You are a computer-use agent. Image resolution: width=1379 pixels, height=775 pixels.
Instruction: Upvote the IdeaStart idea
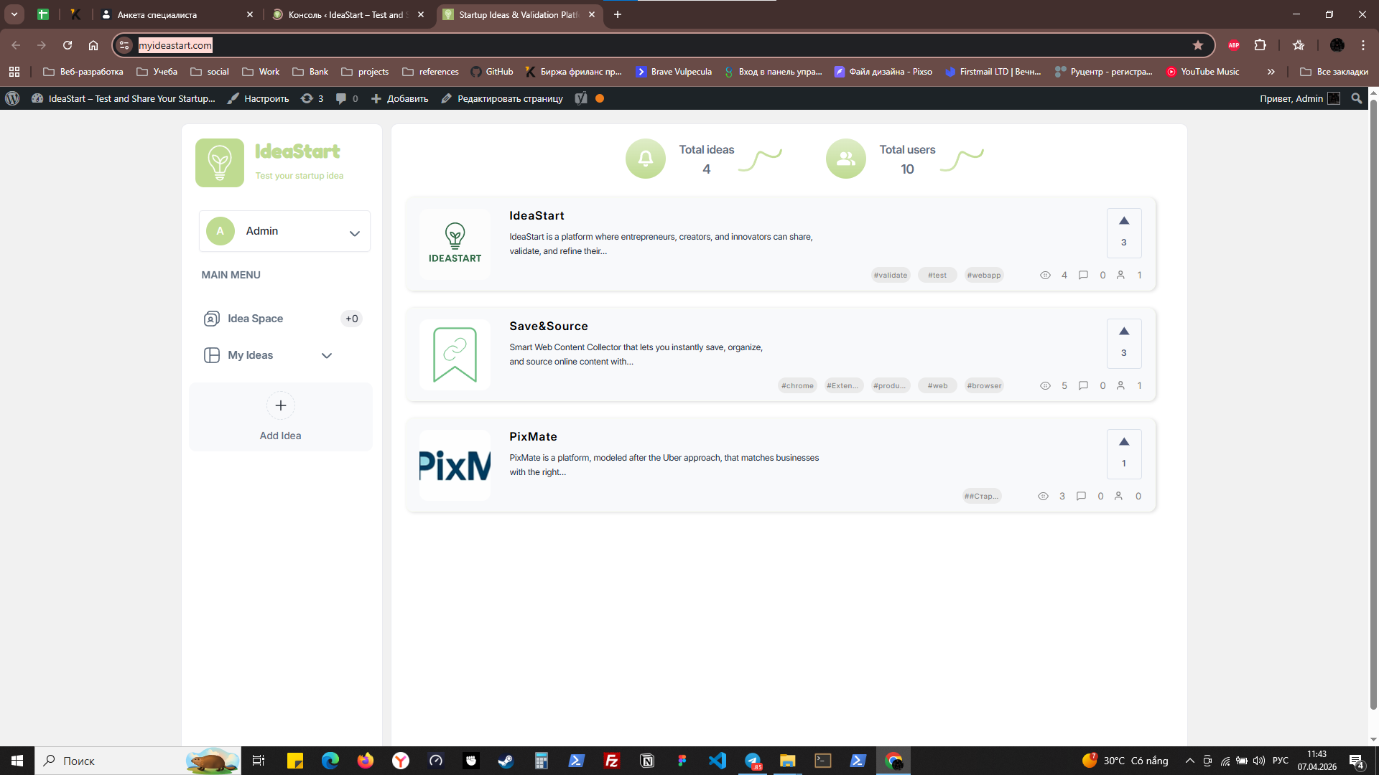pyautogui.click(x=1124, y=221)
